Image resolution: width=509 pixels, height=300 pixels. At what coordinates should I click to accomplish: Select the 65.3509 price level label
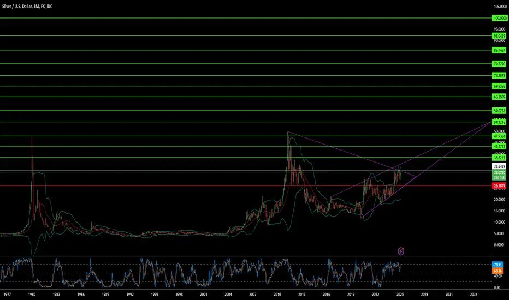click(x=499, y=97)
